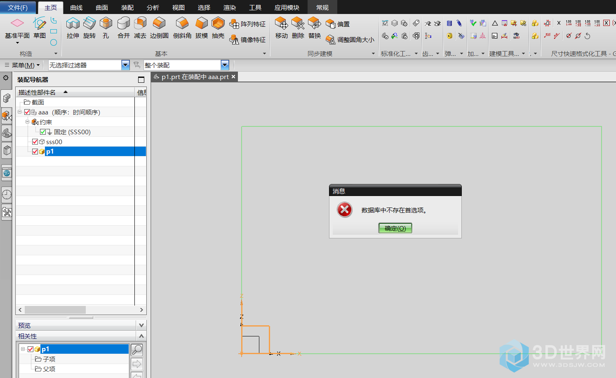Sort by 描述性部件名 column header
The image size is (616, 378).
(x=75, y=92)
